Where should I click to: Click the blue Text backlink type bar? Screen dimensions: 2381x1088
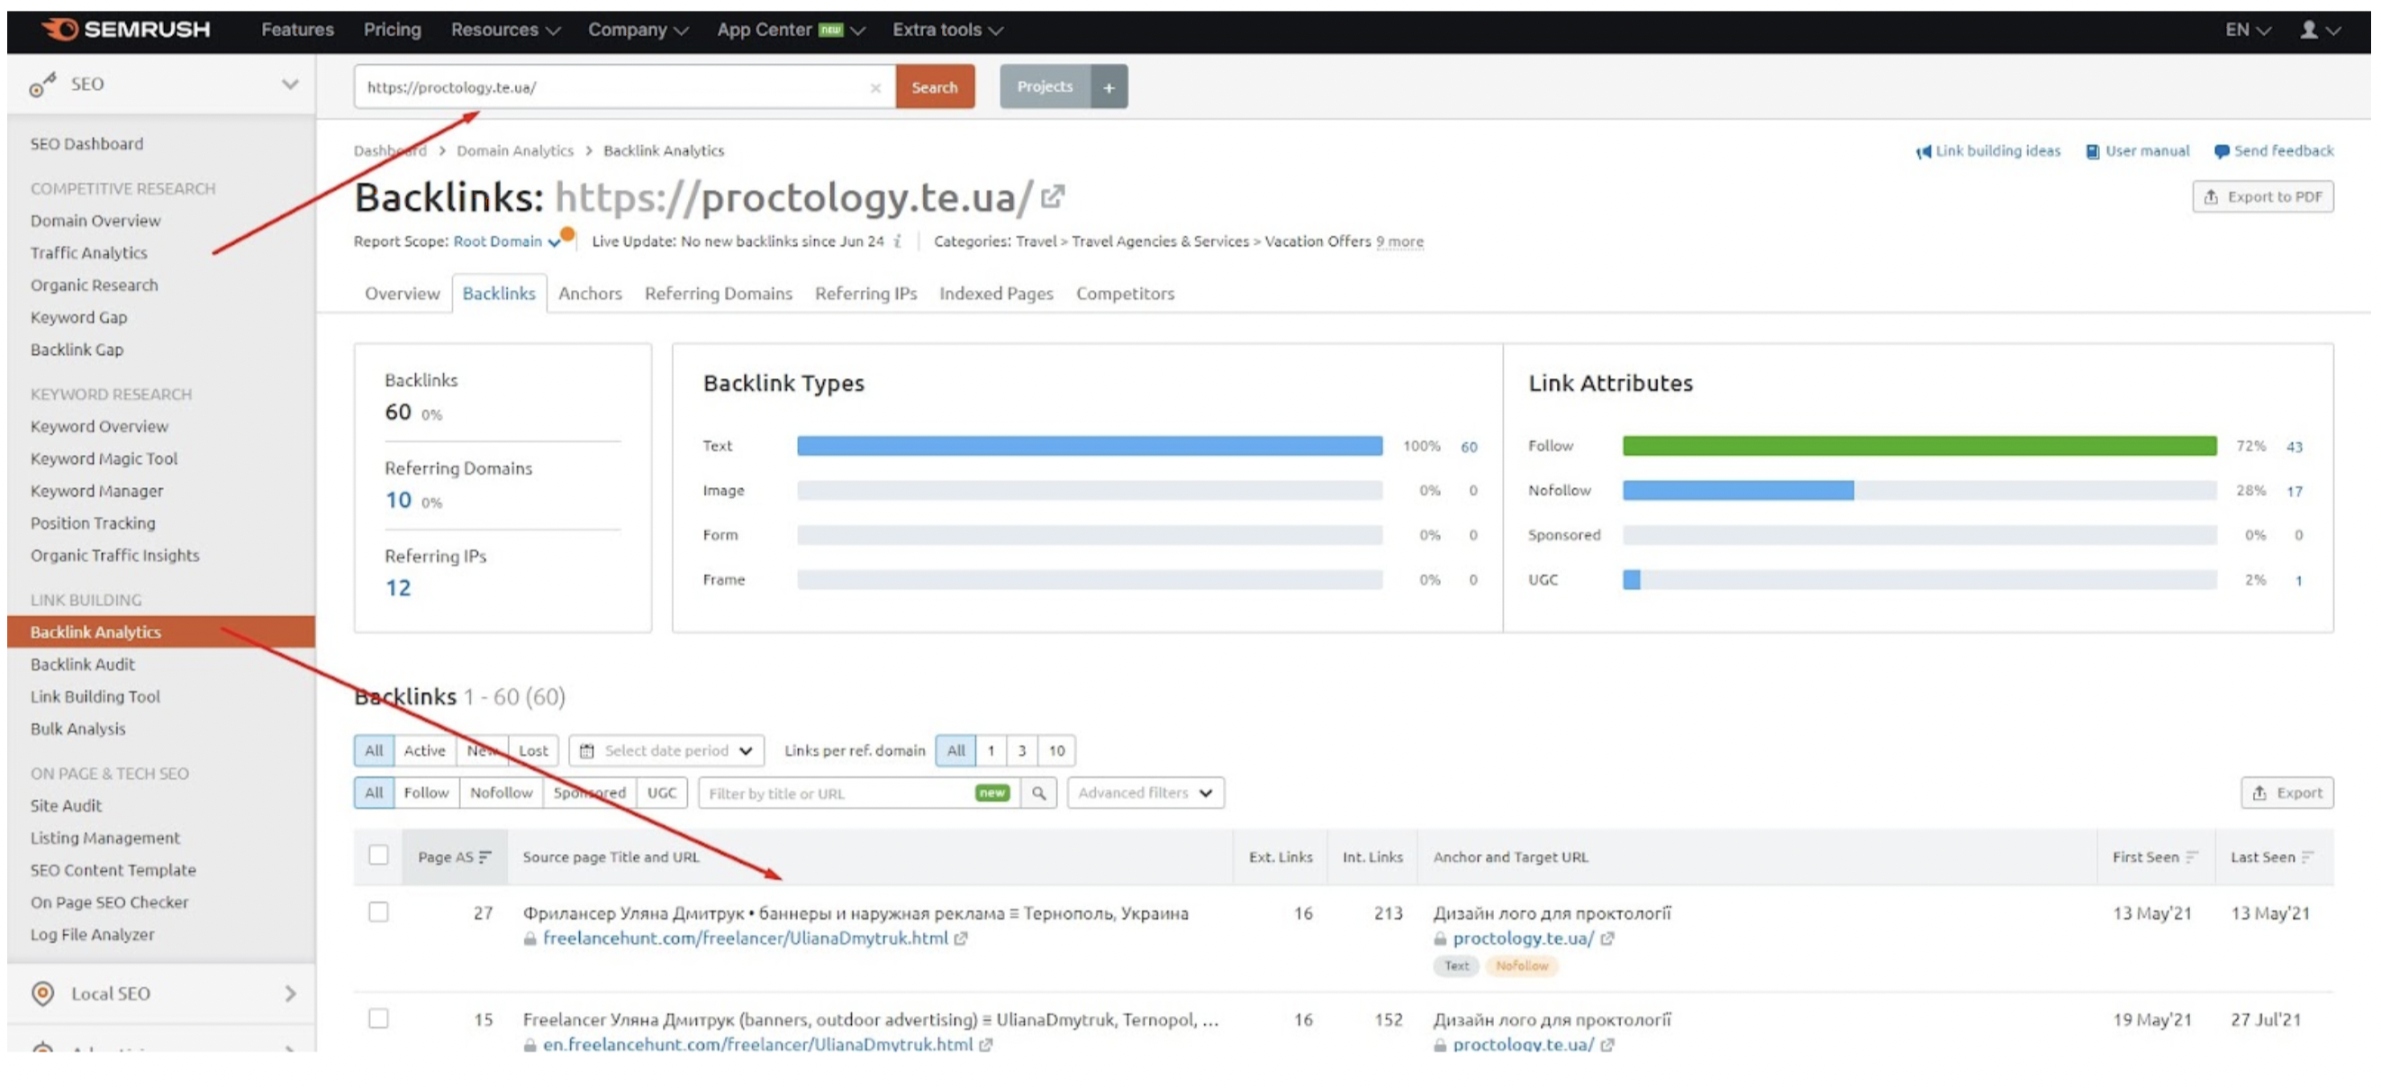[1090, 447]
